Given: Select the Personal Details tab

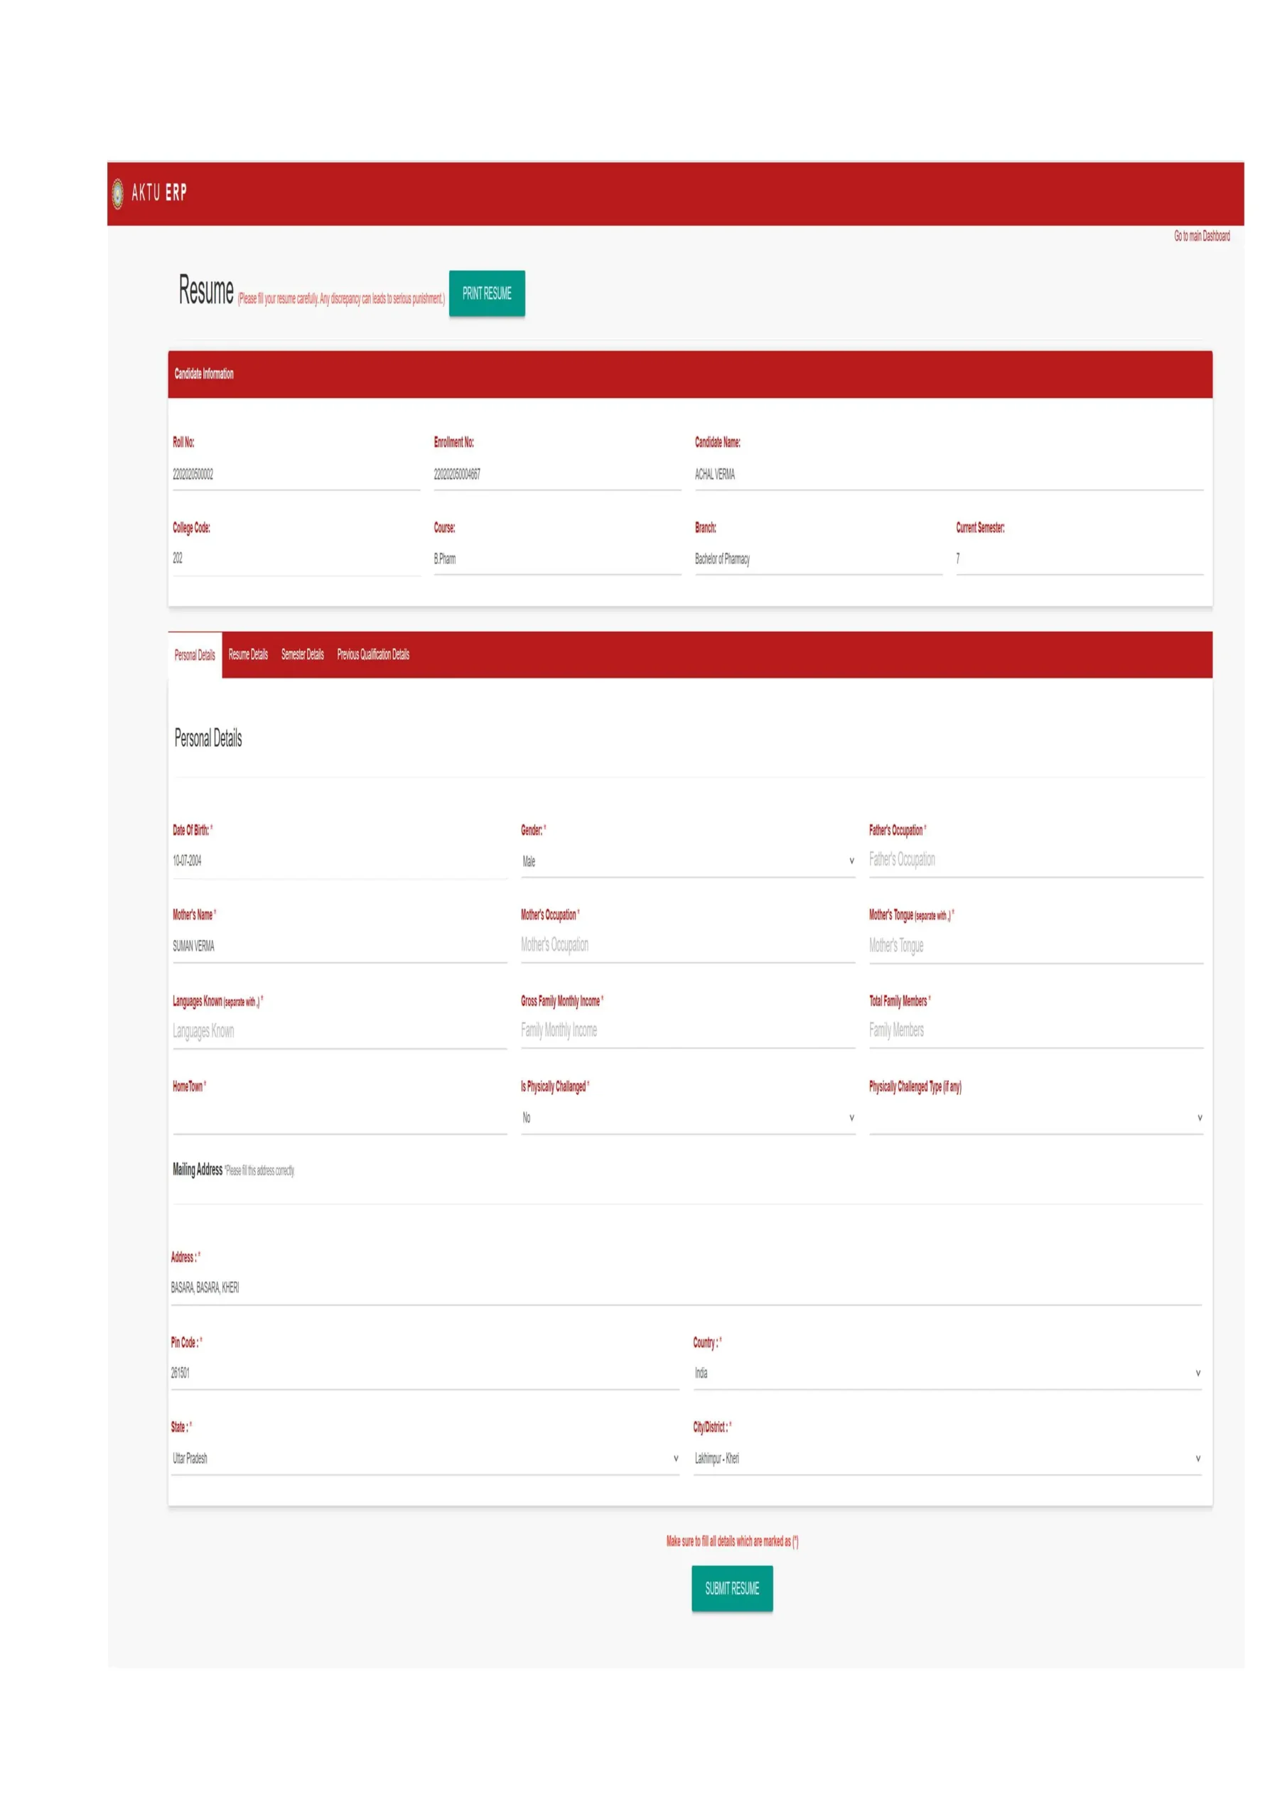Looking at the screenshot, I should pyautogui.click(x=194, y=654).
